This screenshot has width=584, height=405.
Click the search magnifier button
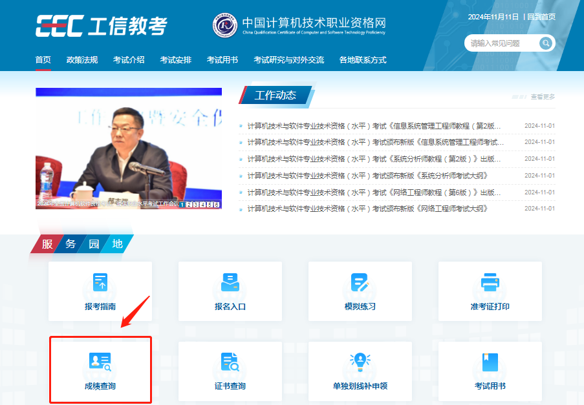coord(546,43)
